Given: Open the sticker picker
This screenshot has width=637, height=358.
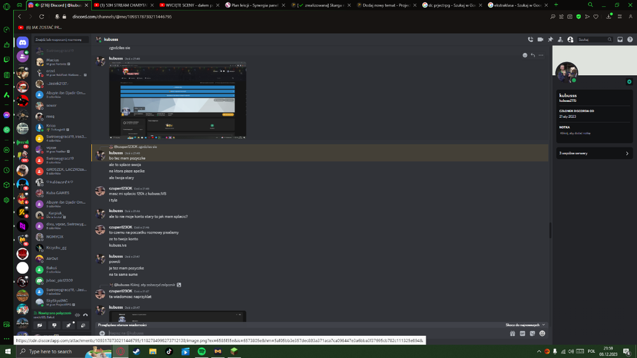Looking at the screenshot, I should (x=532, y=333).
